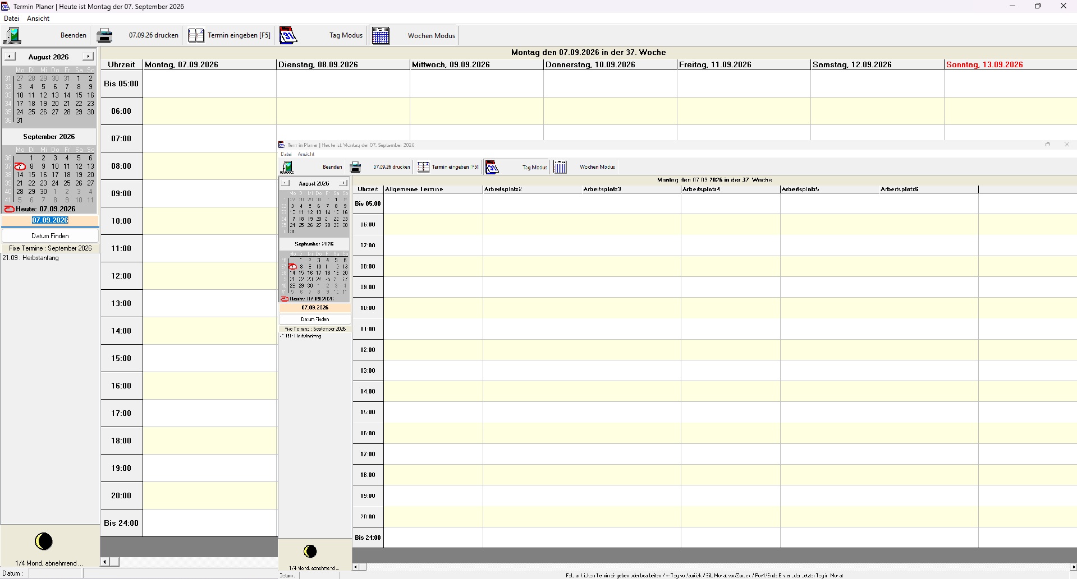Switch to Tag Modus calendar icon
Image resolution: width=1077 pixels, height=579 pixels.
(x=288, y=35)
